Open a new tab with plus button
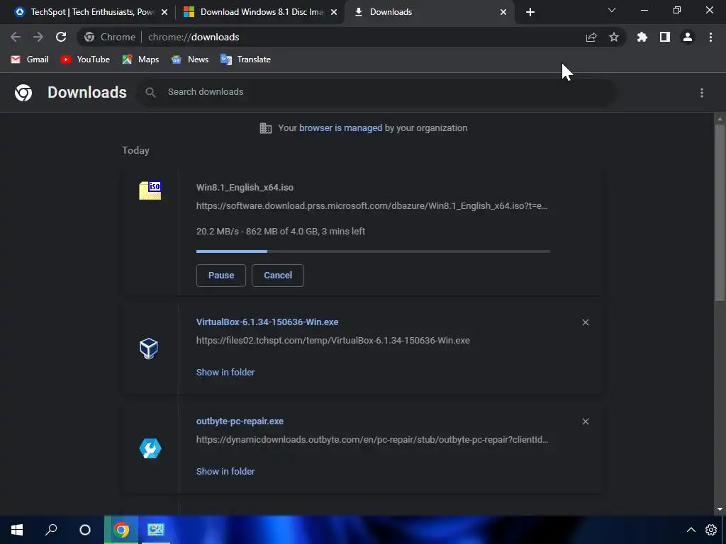The height and width of the screenshot is (544, 726). click(x=530, y=13)
